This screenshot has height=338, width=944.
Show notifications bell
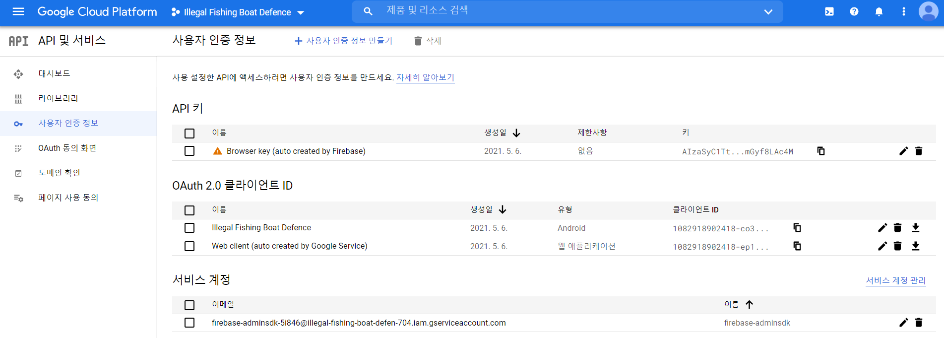(879, 11)
